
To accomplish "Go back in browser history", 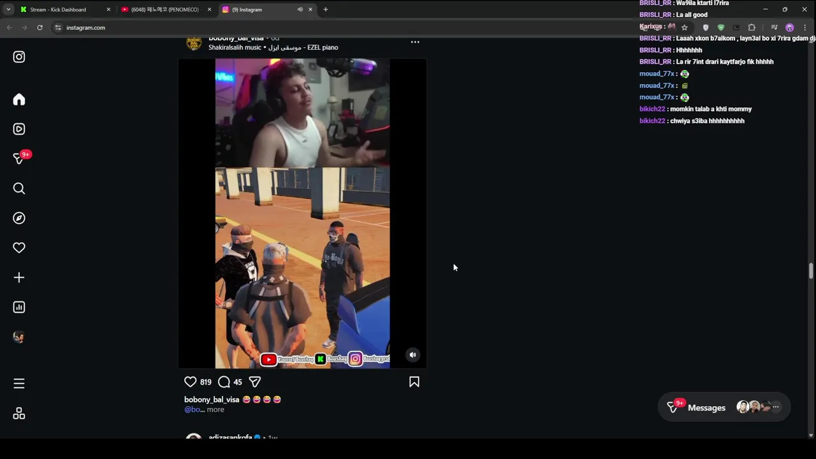I will (9, 27).
